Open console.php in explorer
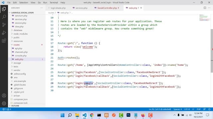213x119 pixels. 21,56
